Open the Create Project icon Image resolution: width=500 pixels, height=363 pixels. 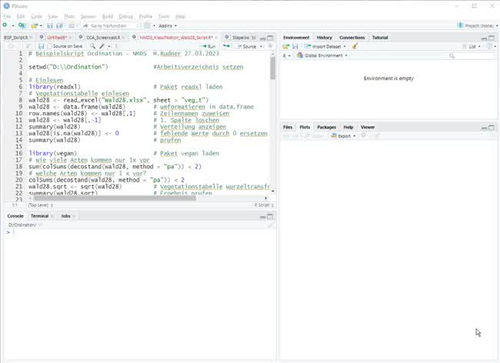(22, 25)
